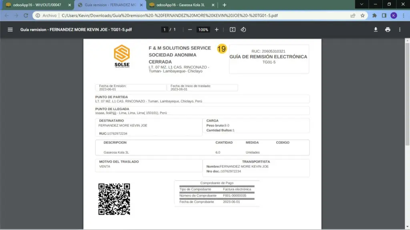Share this page from the address bar
This screenshot has width=410, height=230.
coord(353,16)
